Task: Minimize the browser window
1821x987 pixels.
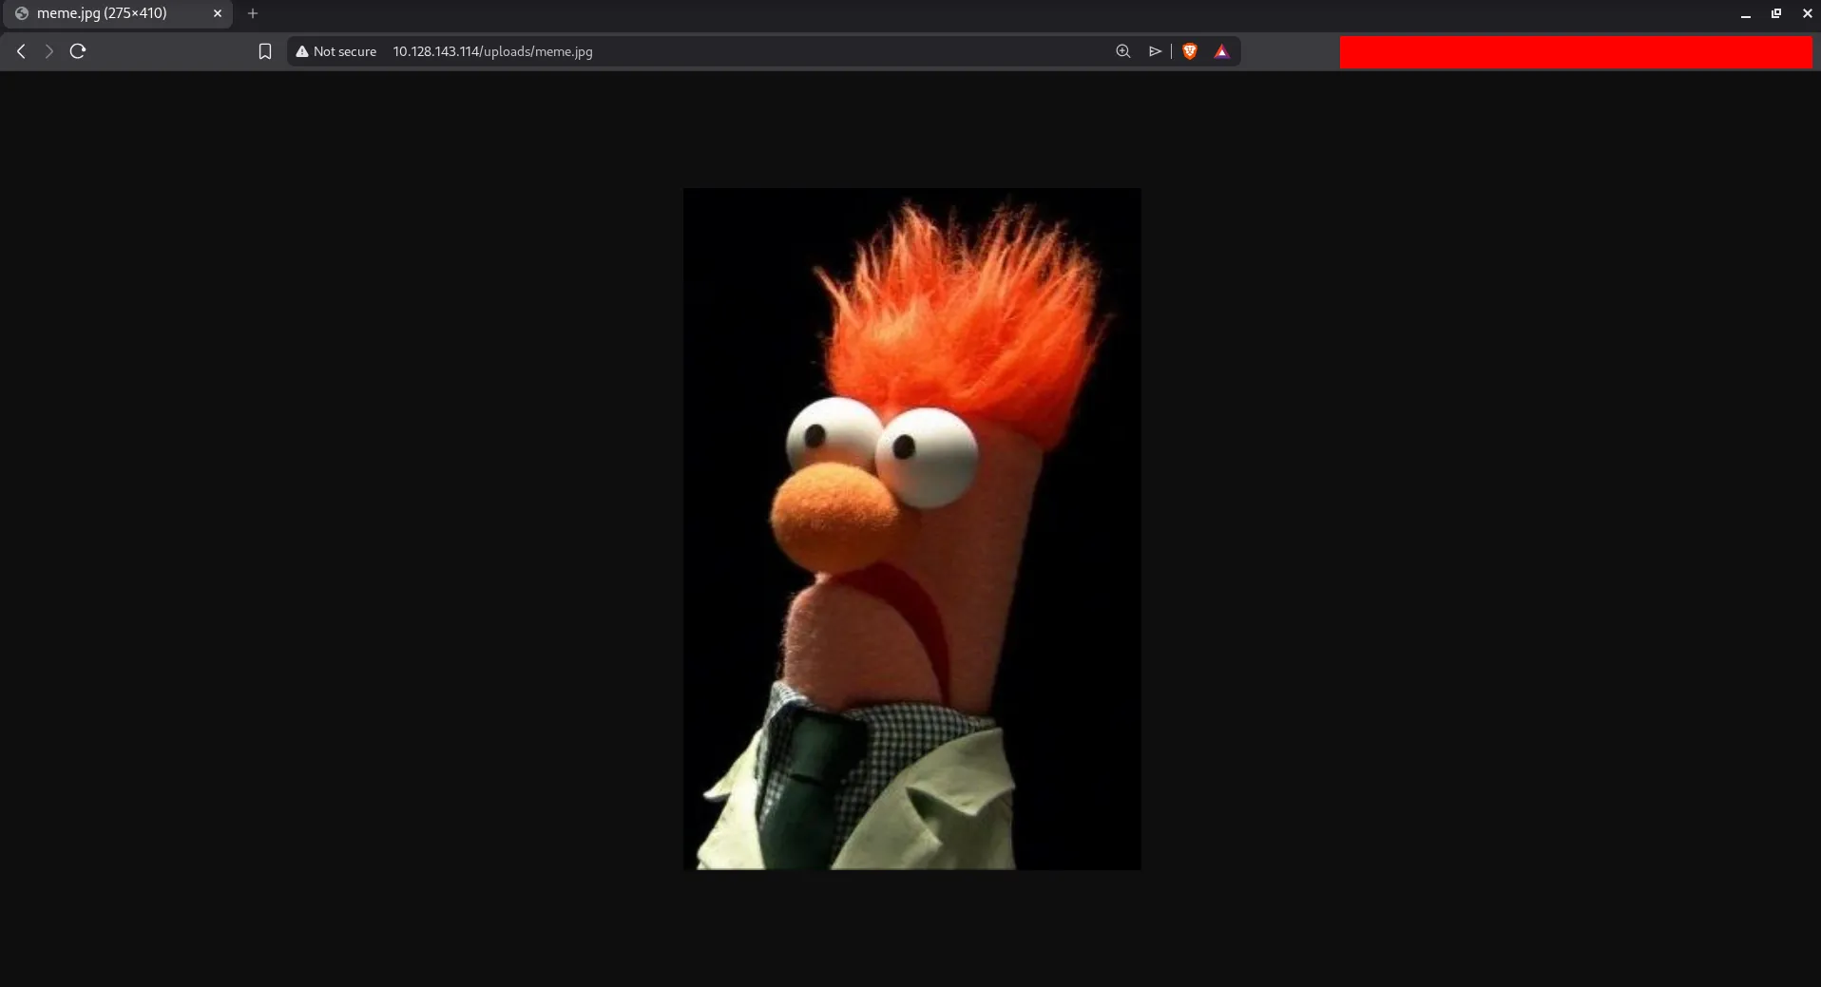Action: click(x=1745, y=13)
